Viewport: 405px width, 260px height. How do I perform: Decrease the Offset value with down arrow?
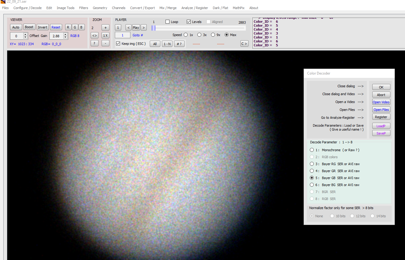click(25, 37)
